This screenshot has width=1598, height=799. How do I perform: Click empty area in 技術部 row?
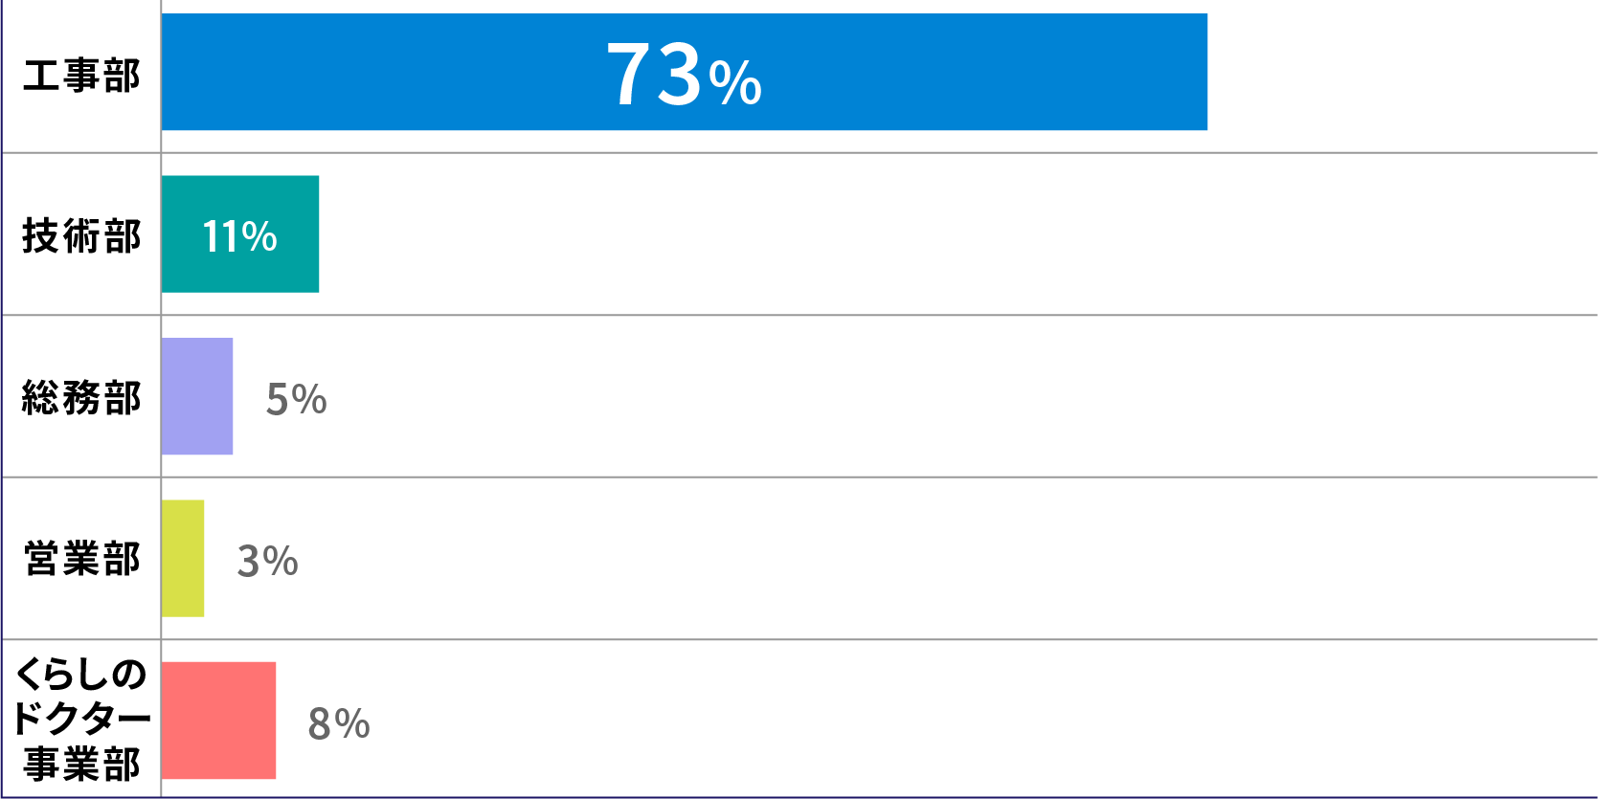957,234
